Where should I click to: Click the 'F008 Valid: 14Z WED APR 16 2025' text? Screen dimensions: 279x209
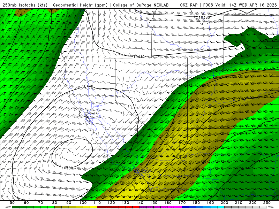coord(240,5)
